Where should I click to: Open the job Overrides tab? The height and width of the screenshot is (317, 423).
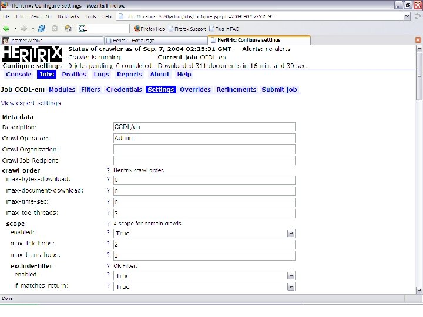[x=195, y=89]
